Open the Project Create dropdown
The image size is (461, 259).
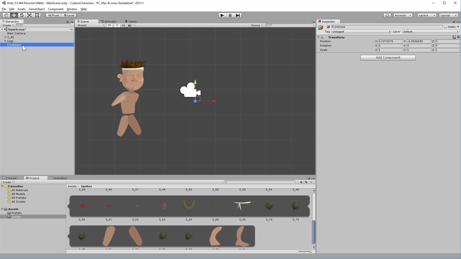coord(7,182)
